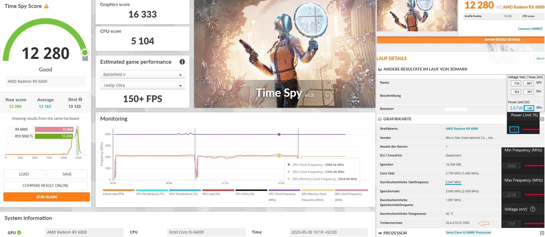
Task: Click the green verified check beside GPU
Action: pyautogui.click(x=19, y=232)
